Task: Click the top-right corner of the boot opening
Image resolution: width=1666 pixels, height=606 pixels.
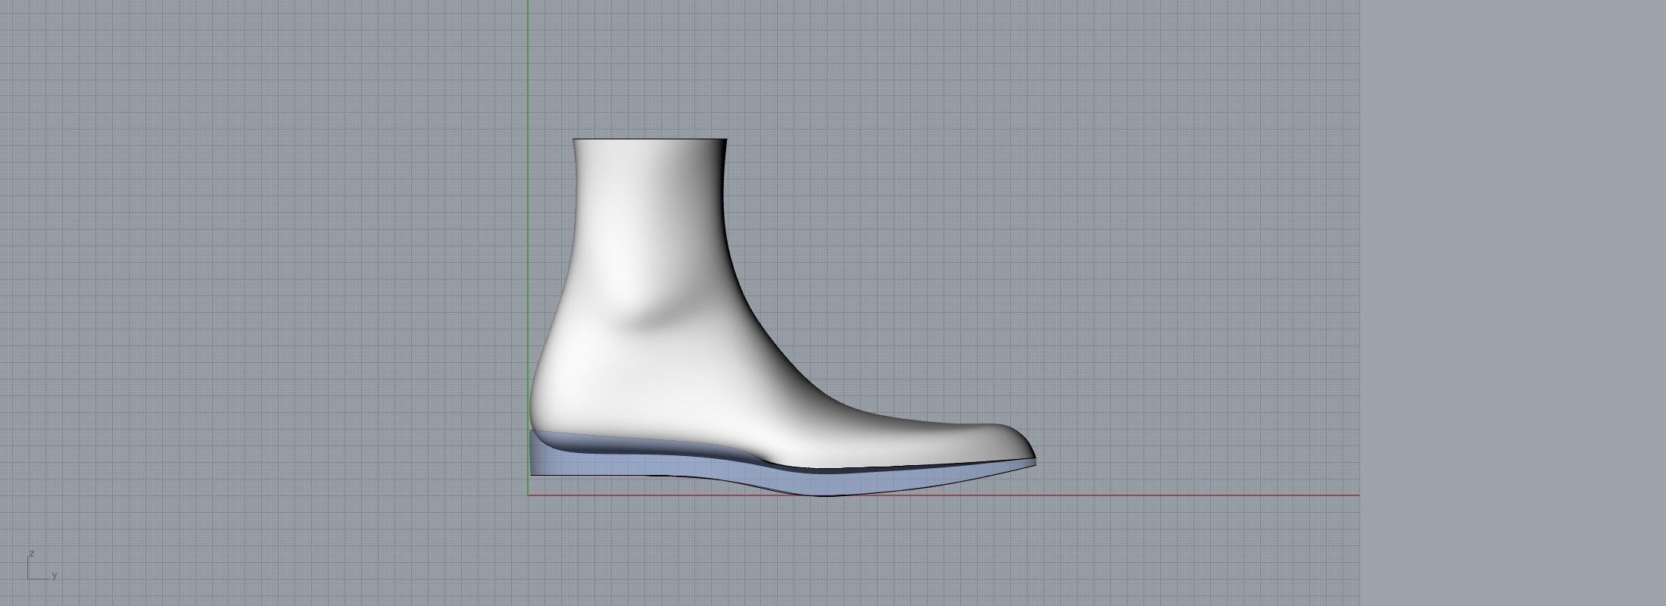Action: point(726,140)
